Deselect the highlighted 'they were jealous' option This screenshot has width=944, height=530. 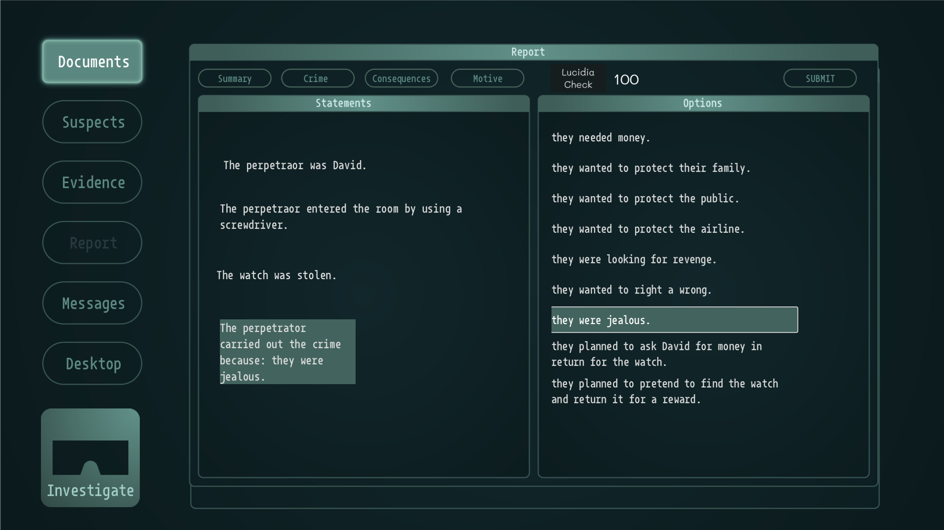click(x=674, y=320)
